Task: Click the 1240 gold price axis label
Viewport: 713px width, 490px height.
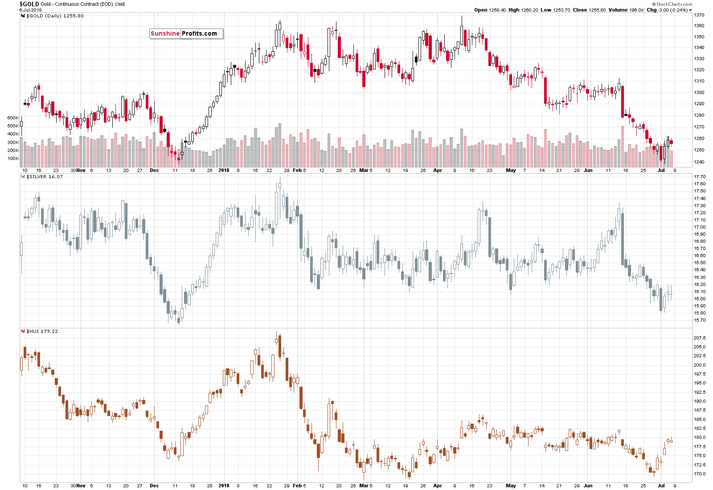Action: [x=699, y=162]
